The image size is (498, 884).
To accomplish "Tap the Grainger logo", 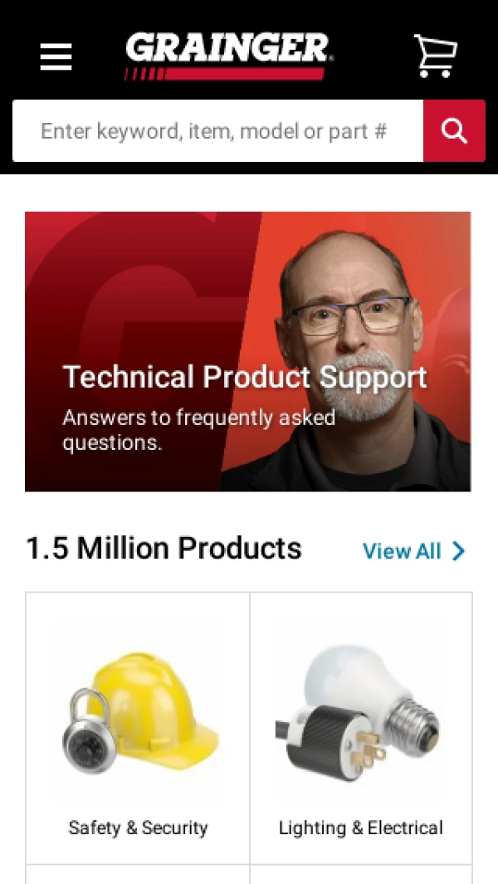I will pyautogui.click(x=229, y=56).
